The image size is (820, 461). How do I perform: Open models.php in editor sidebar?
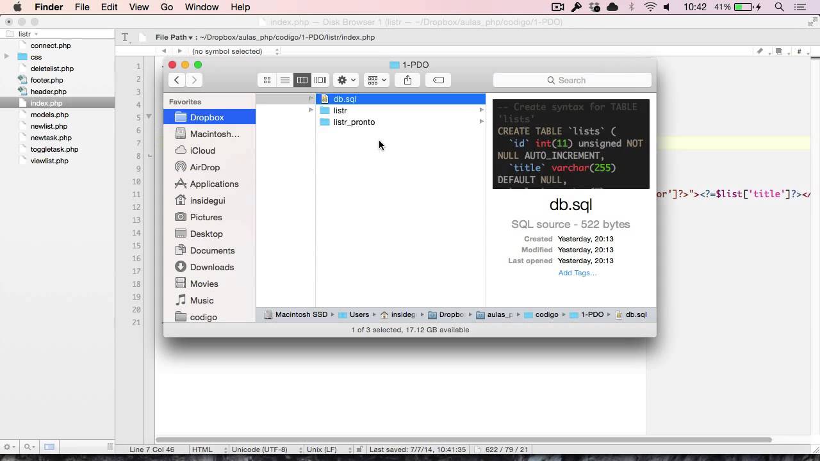click(49, 115)
